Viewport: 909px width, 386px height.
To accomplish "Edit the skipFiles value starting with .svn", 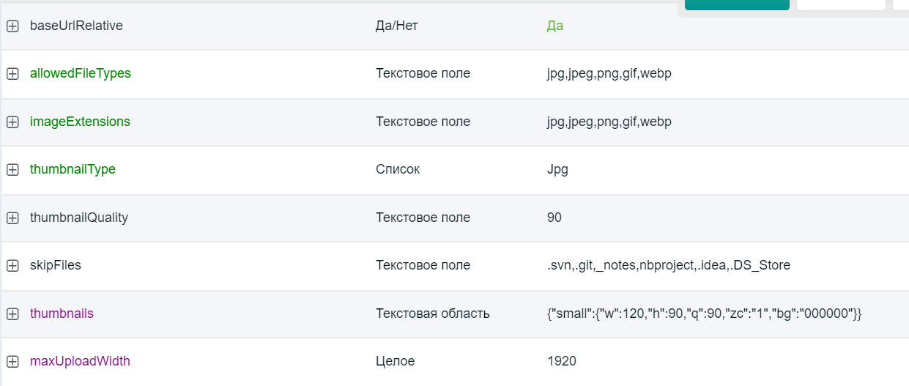I will tap(668, 265).
